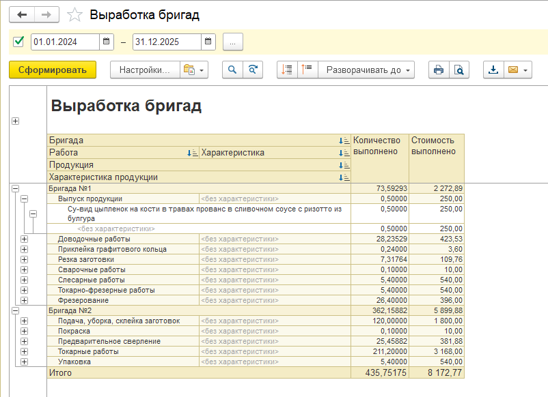
Task: Expand the Предварительное сверление row
Action: 24,341
